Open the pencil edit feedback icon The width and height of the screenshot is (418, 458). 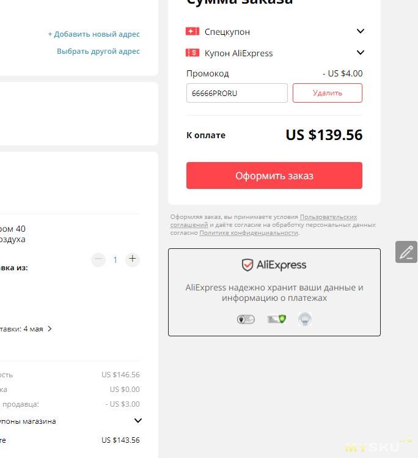coord(406,252)
